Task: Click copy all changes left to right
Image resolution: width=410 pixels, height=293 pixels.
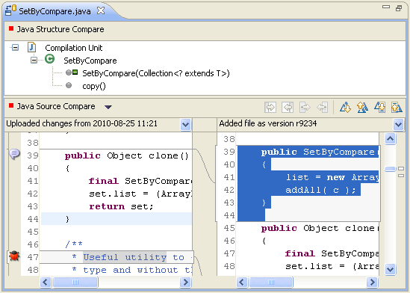Action: point(270,108)
